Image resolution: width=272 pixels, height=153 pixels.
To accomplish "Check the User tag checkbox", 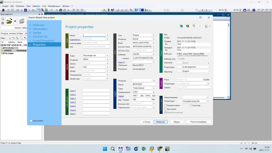I will click(191, 105).
